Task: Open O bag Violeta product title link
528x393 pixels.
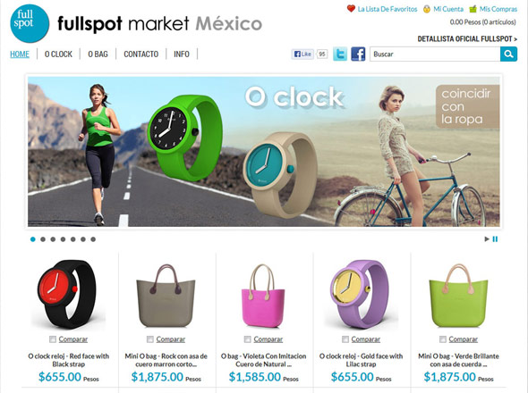Action: point(264,360)
